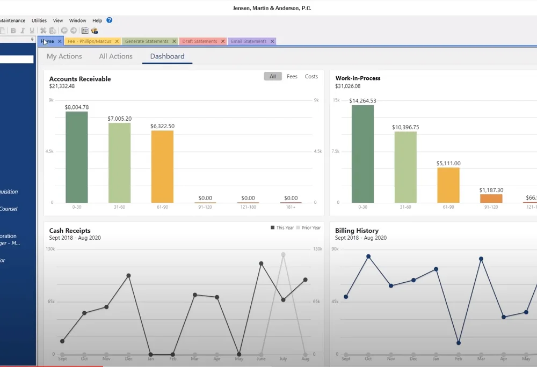
Task: Click the side panel search field
Action: click(17, 59)
